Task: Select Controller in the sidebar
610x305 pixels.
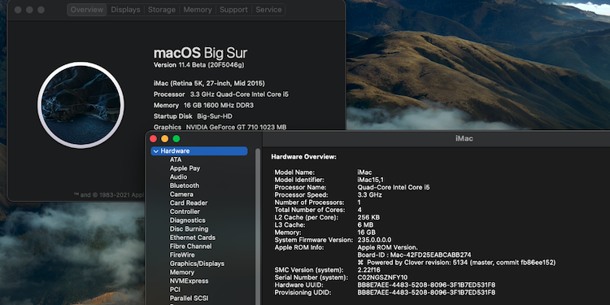Action: pyautogui.click(x=185, y=211)
